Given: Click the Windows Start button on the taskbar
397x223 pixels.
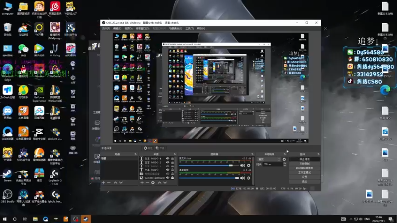Looking at the screenshot, I should pyautogui.click(x=5, y=219).
